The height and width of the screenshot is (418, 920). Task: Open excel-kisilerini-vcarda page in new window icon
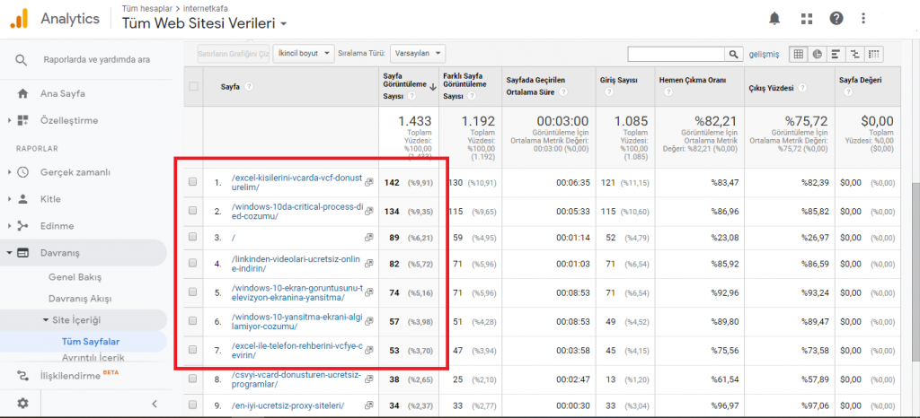coord(369,183)
